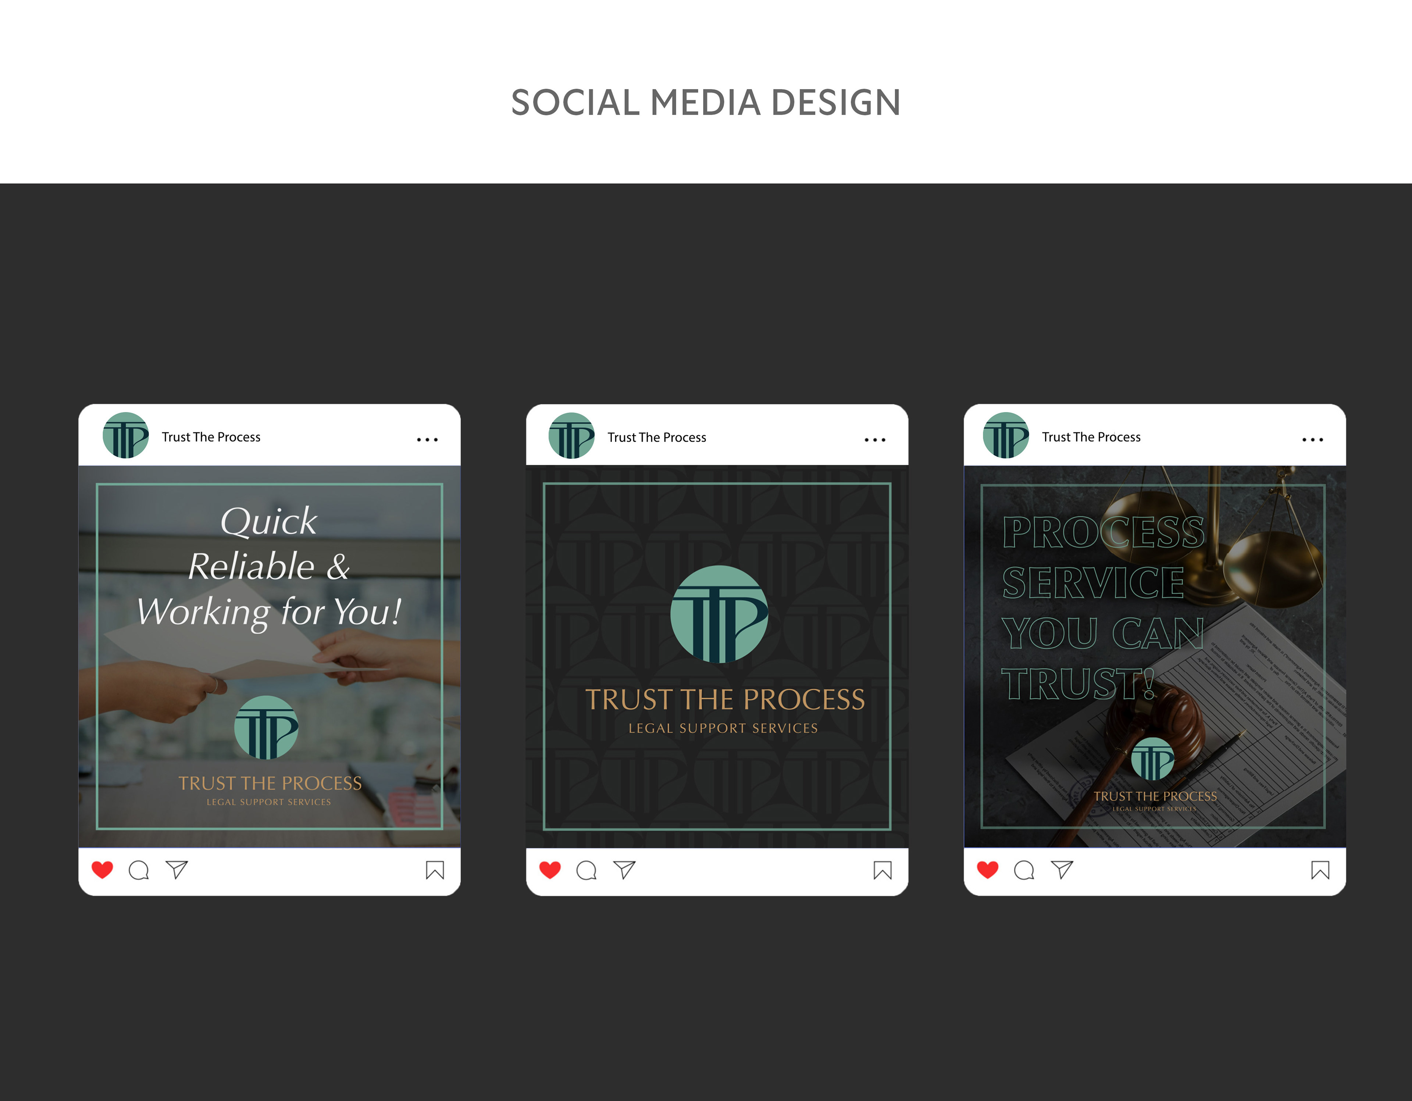This screenshot has width=1412, height=1101.
Task: Click the share arrow on third post
Action: coord(1062,870)
